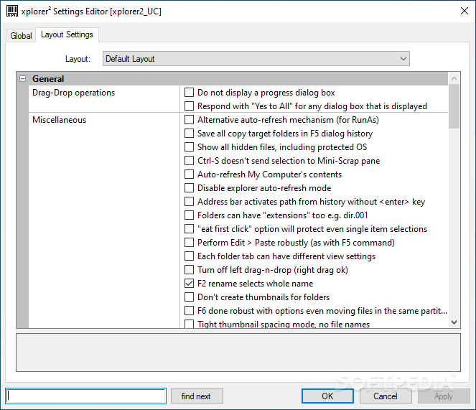The image size is (476, 410).
Task: Collapse the General section
Action: [x=22, y=79]
